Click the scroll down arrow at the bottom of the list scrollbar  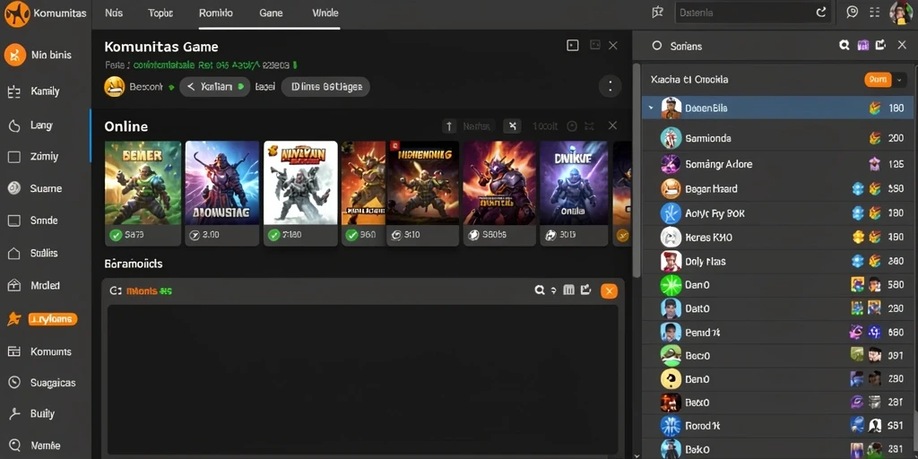click(637, 455)
